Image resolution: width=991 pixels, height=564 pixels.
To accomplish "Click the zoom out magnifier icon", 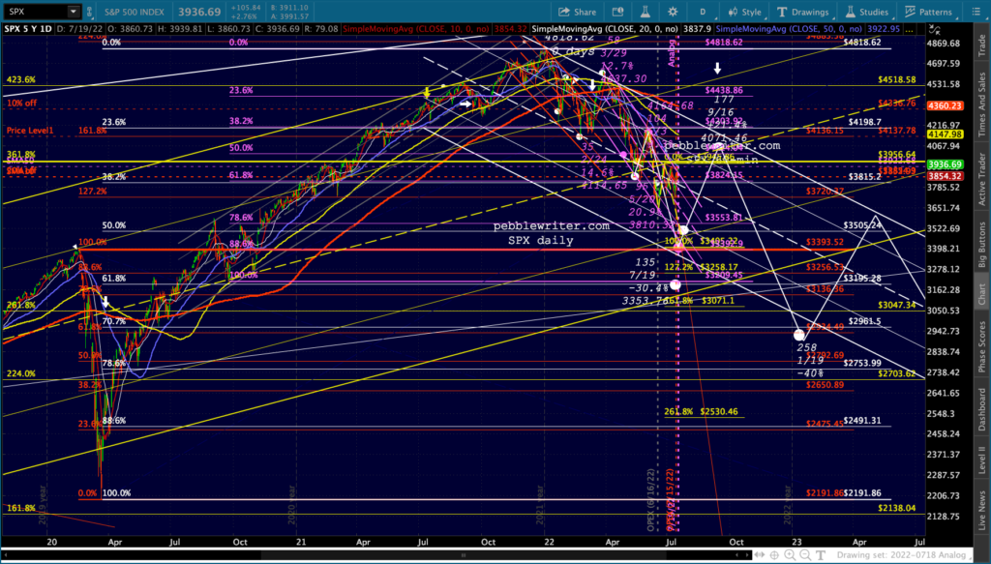I will (805, 554).
